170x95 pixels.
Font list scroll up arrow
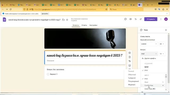(x=166, y=74)
